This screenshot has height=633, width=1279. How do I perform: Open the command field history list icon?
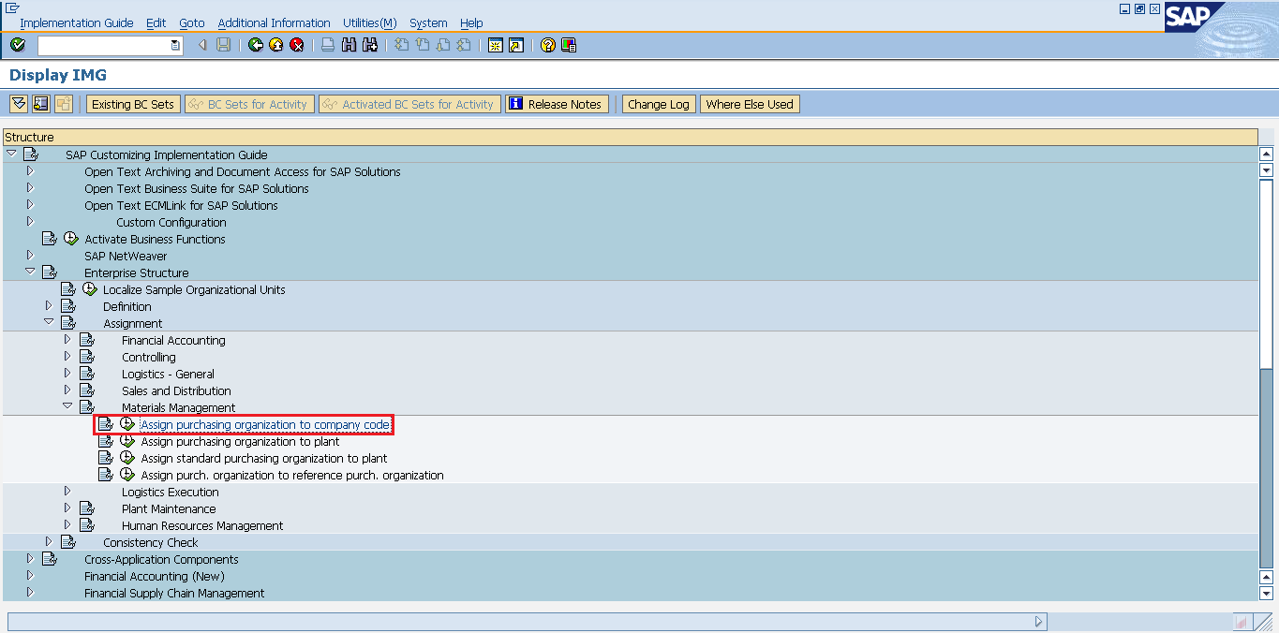175,45
